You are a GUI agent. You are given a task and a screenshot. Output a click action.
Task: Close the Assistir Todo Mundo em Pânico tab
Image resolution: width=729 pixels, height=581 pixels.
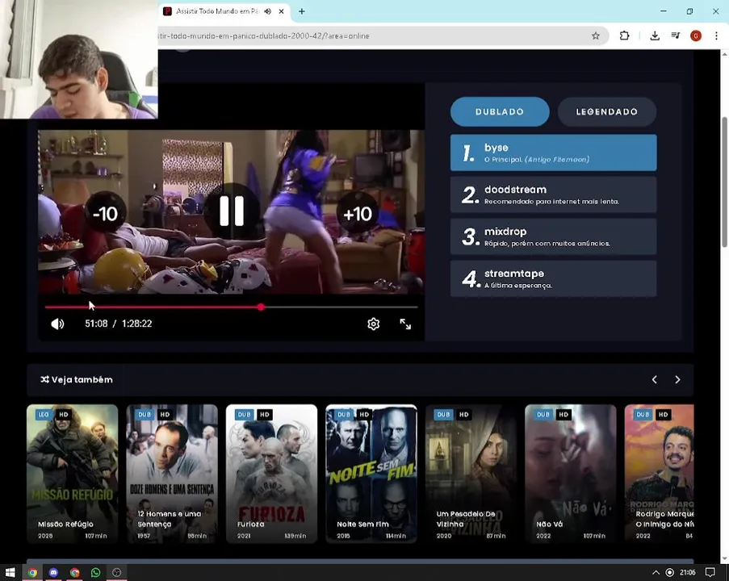(281, 11)
